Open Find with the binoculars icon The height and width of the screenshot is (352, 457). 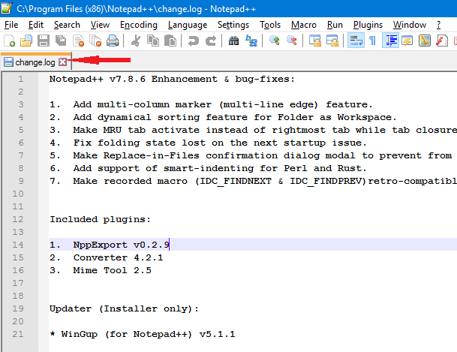(233, 41)
